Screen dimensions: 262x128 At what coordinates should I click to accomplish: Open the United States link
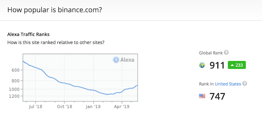[228, 84]
